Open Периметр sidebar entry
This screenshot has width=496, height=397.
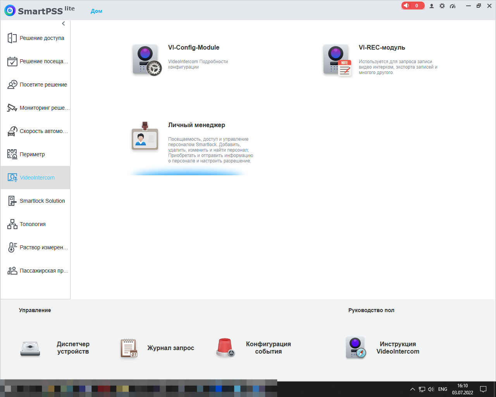tap(32, 154)
